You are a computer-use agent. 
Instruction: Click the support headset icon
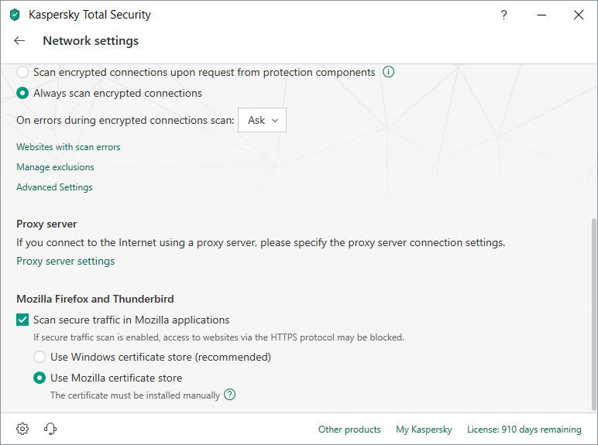click(51, 429)
